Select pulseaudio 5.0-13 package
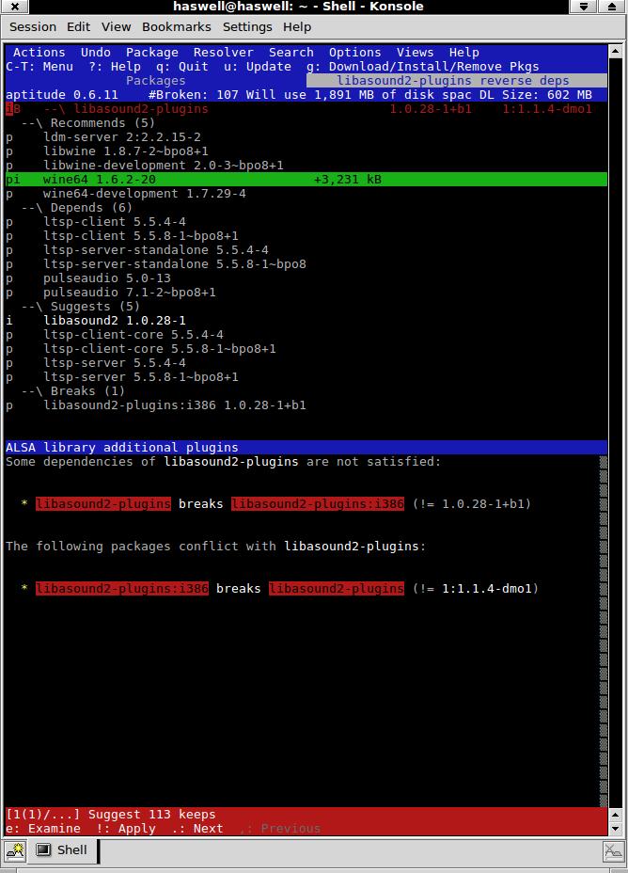The height and width of the screenshot is (873, 628). (x=306, y=278)
